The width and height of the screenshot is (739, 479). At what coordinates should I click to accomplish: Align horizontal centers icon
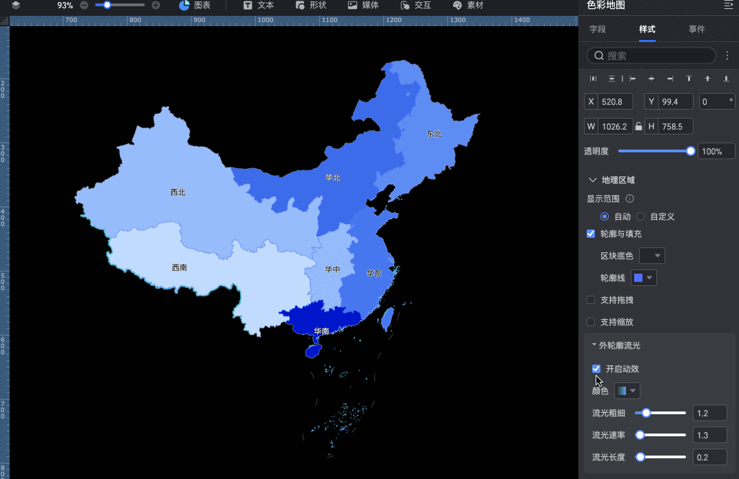(651, 79)
